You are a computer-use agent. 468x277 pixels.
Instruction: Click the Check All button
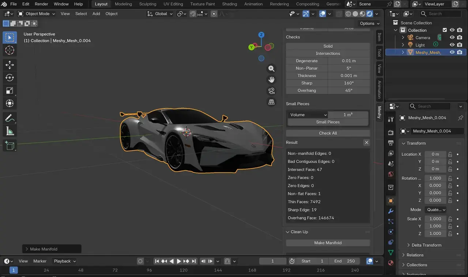point(328,133)
